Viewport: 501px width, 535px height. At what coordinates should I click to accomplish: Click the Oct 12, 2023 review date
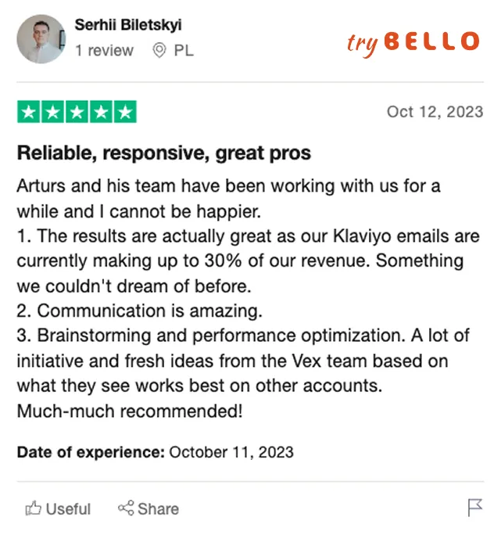click(x=435, y=112)
